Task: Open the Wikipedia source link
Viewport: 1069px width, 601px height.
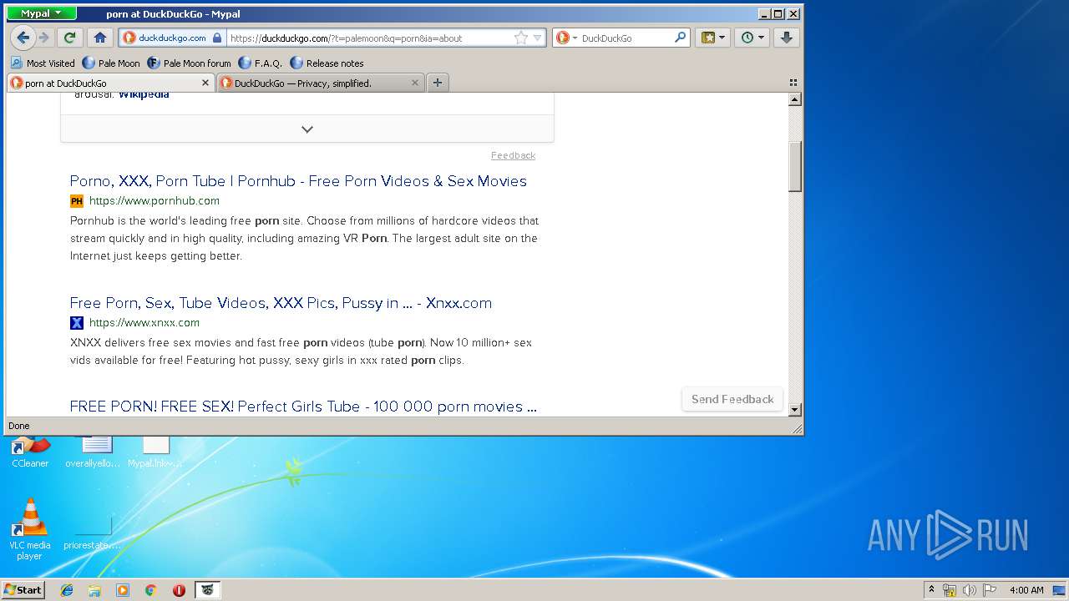Action: pos(144,94)
